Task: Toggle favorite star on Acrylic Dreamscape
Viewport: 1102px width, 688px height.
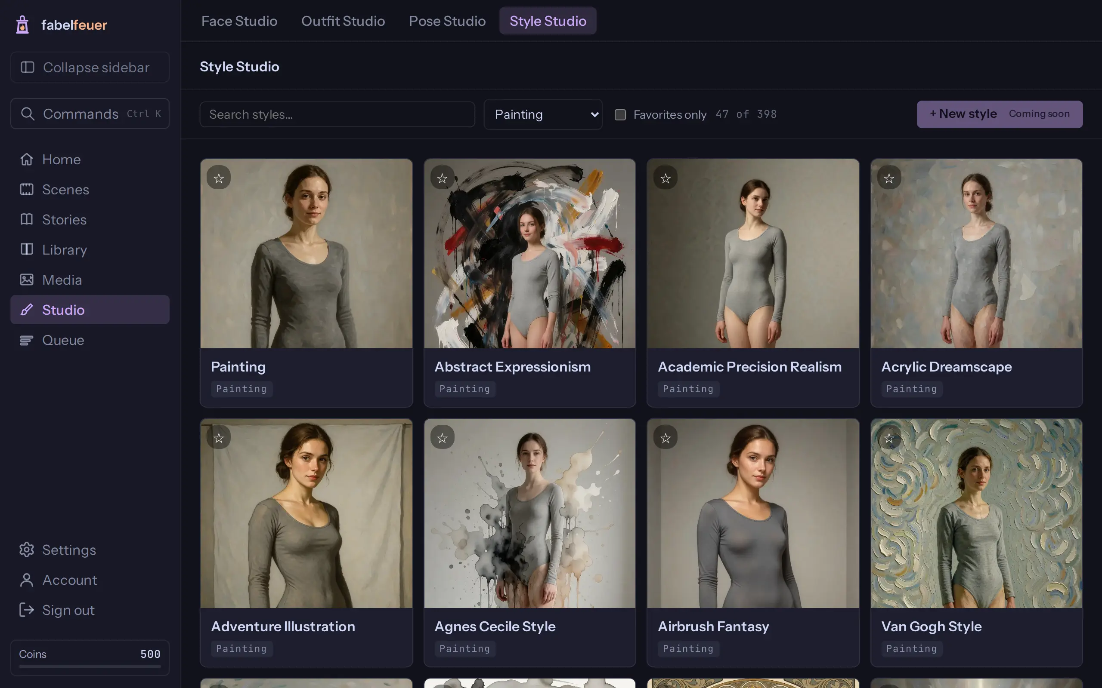Action: click(889, 178)
